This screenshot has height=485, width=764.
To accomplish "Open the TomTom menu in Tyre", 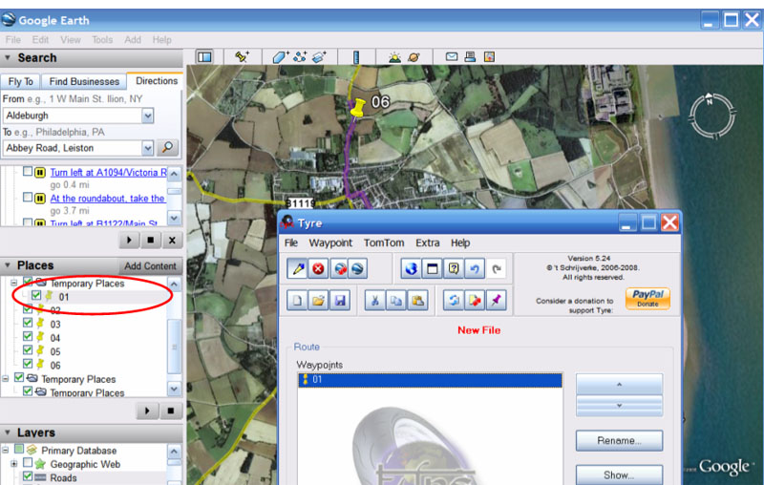I will pos(384,243).
